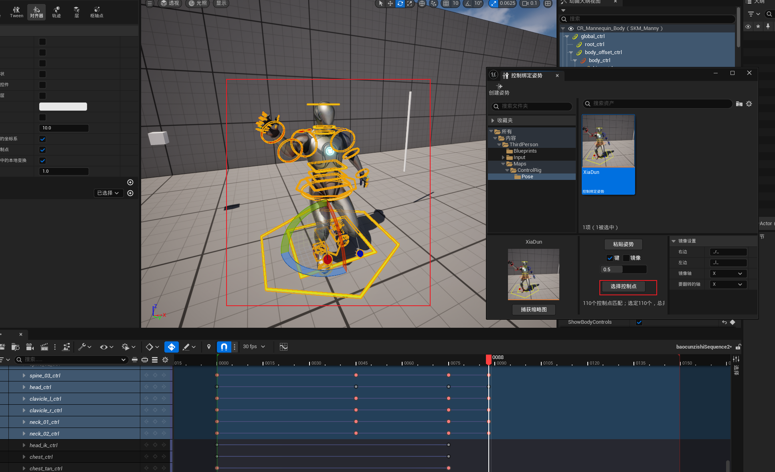Screen dimensions: 775x472
Task: Click the Select Controls button
Action: coord(623,286)
